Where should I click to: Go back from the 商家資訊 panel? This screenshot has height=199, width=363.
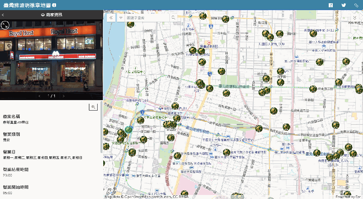pyautogui.click(x=3, y=15)
